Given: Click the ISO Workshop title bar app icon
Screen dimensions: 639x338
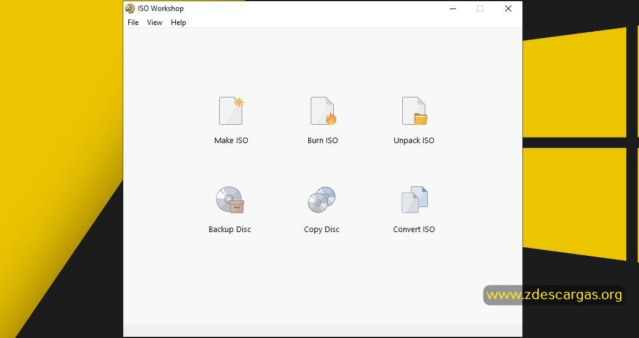Looking at the screenshot, I should pyautogui.click(x=130, y=9).
